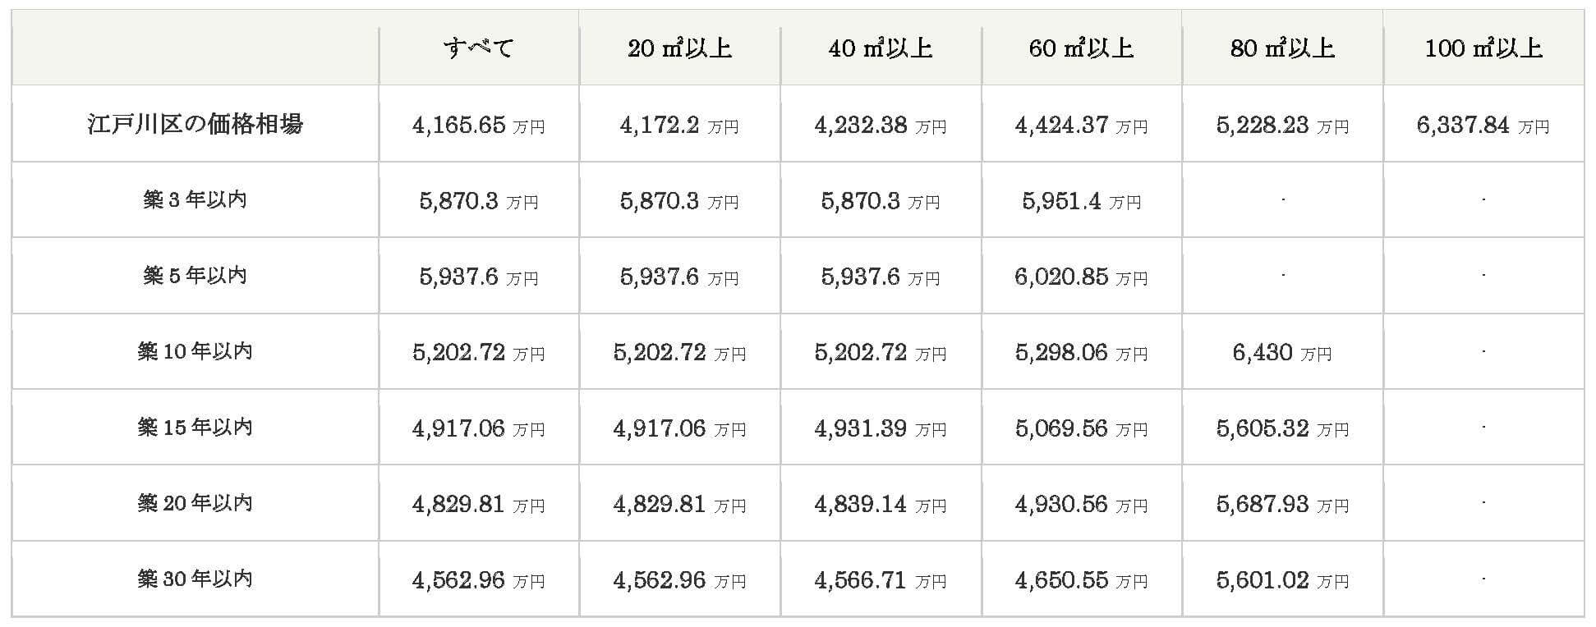Click the 4,165.65万円 price cell
The width and height of the screenshot is (1596, 627).
[479, 125]
